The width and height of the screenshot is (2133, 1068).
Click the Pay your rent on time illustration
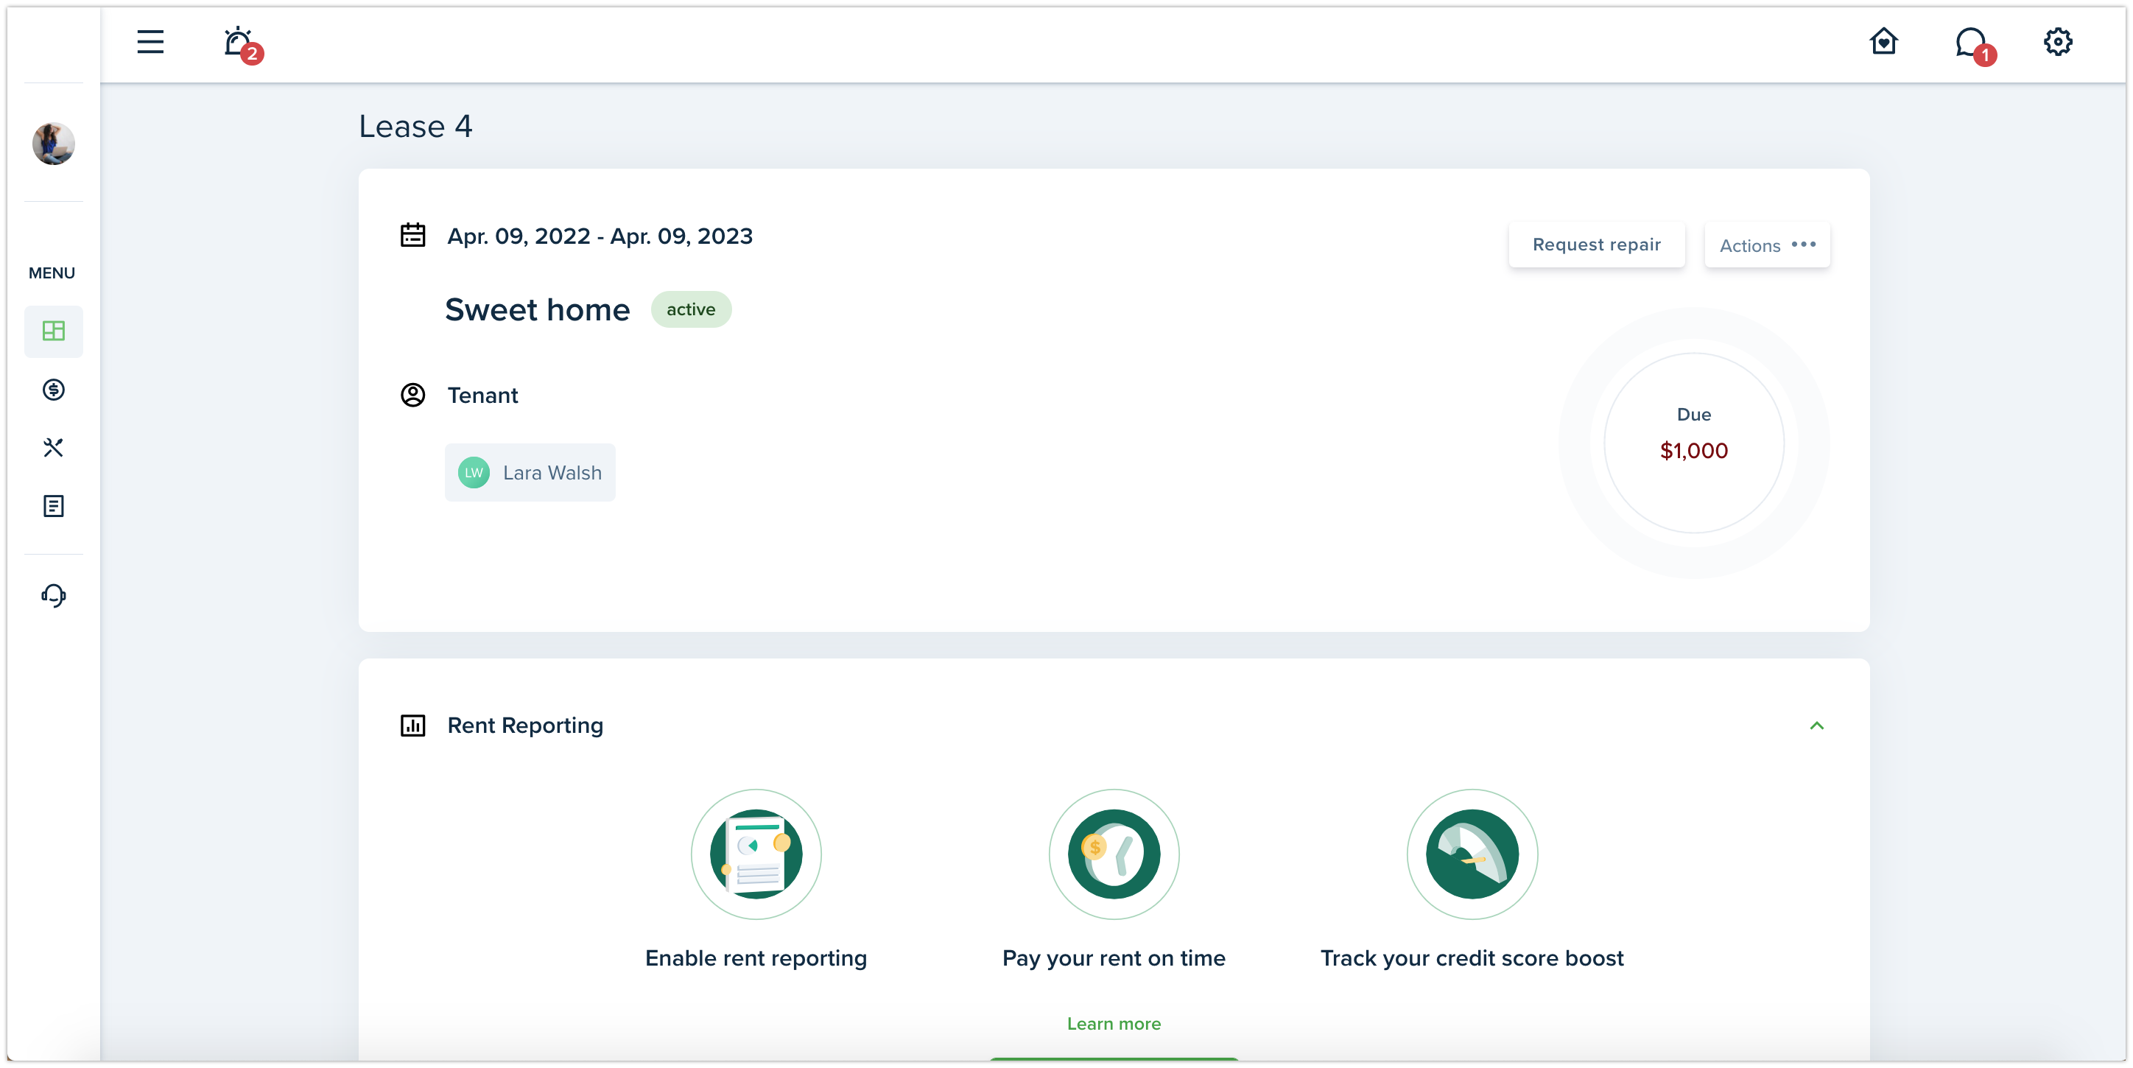tap(1114, 854)
